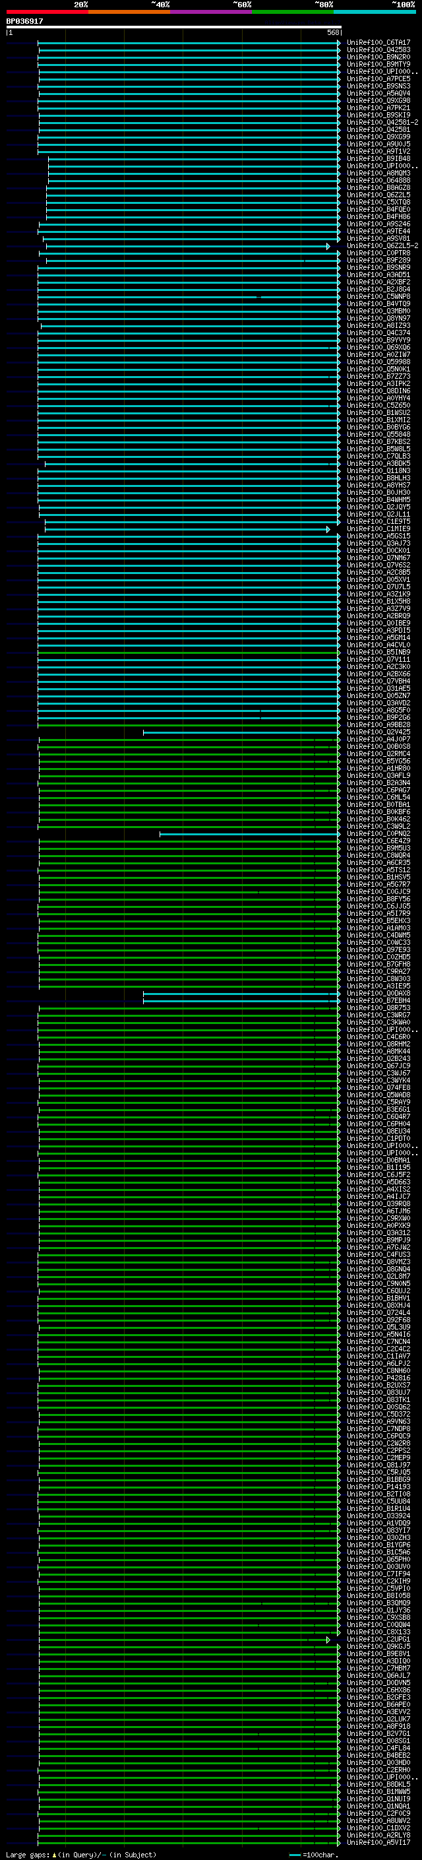This screenshot has height=1860, width=422.
Task: Open hit label UniRef100_B6APE0
Action: (x=378, y=1705)
